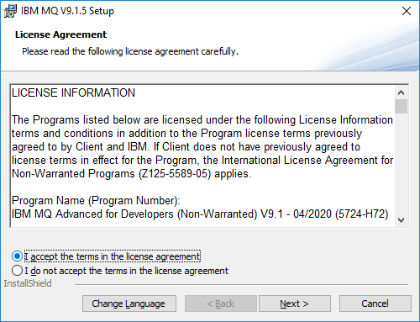420x322 pixels.
Task: Click the IBM MQ installer icon in title bar
Action: coord(10,11)
